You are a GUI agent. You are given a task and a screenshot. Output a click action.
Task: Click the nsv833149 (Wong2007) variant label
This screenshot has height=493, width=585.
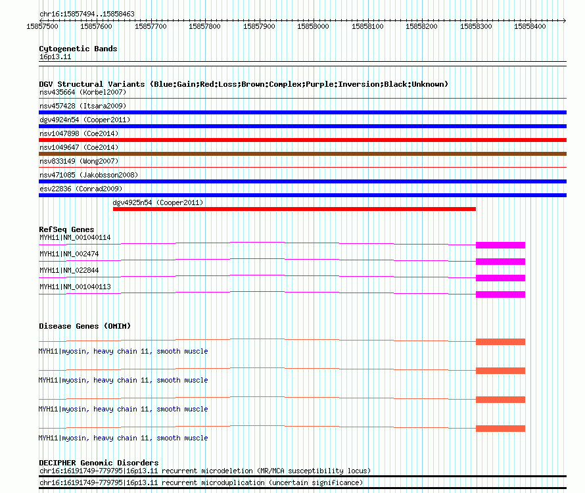point(79,161)
